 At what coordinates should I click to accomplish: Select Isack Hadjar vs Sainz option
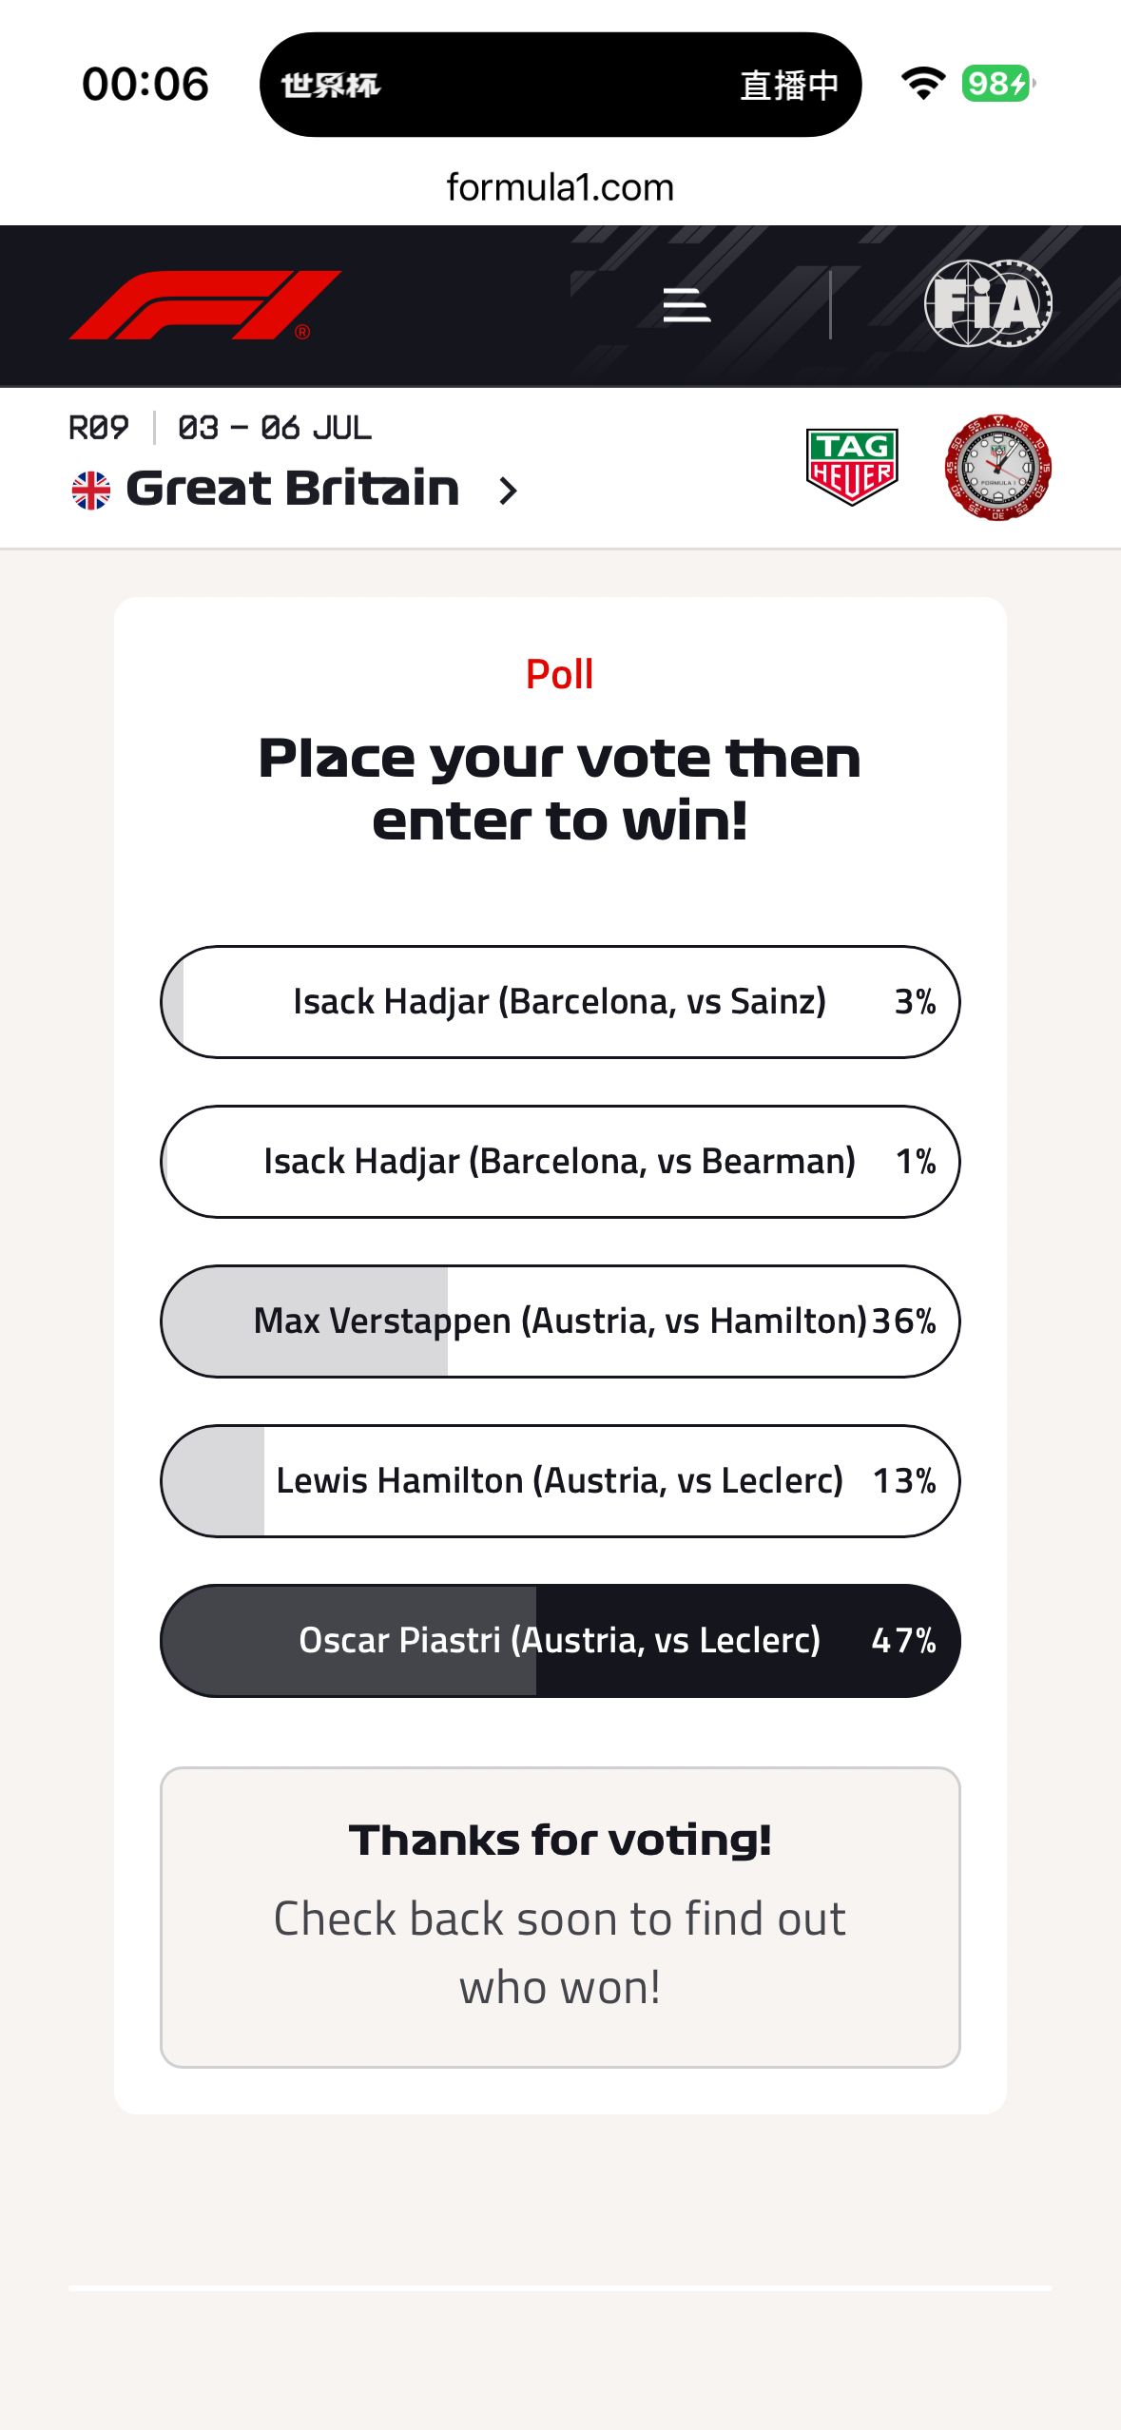pyautogui.click(x=560, y=1002)
